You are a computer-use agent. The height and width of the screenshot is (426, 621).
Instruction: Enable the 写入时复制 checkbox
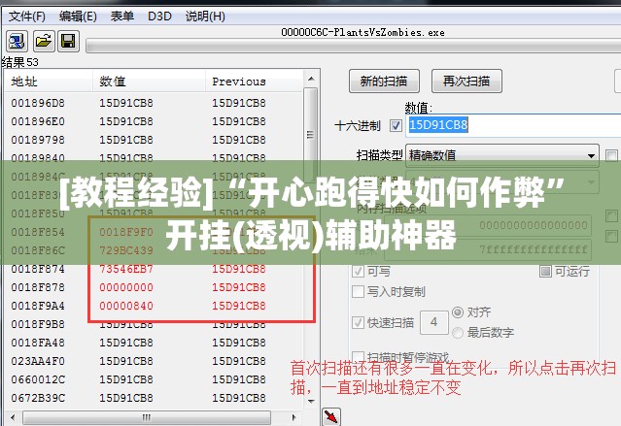tap(358, 291)
